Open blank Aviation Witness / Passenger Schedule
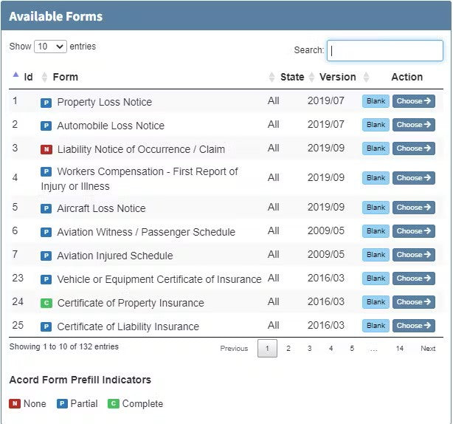 click(x=376, y=231)
